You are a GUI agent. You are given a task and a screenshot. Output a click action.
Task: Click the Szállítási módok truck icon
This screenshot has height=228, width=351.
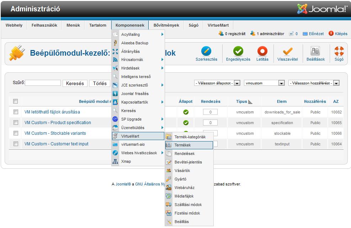click(169, 205)
